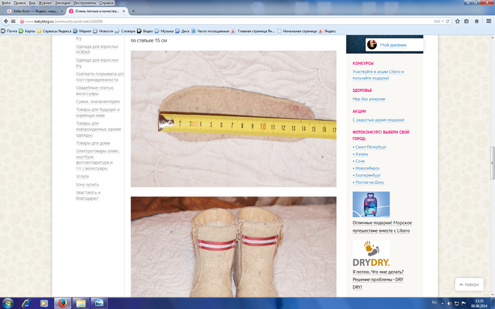The width and height of the screenshot is (495, 309).
Task: Open the Журнал menu
Action: pyautogui.click(x=45, y=3)
